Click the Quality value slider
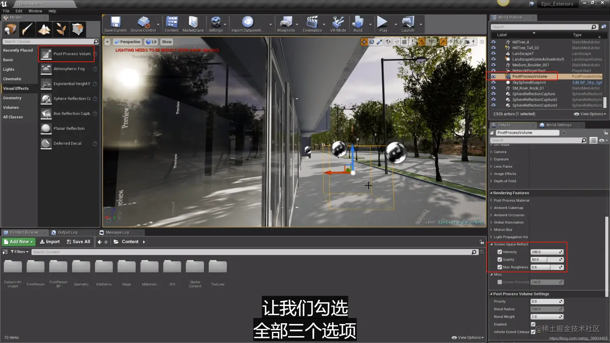Screen dimensions: 610x343 point(547,260)
